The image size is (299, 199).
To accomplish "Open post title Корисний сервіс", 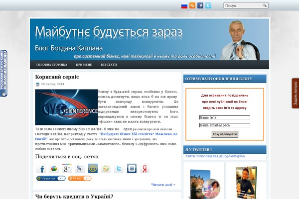I will (57, 77).
